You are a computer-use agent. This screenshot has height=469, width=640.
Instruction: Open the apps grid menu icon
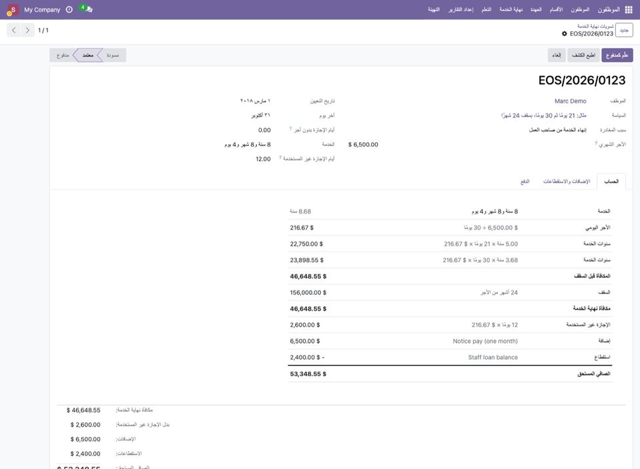coord(629,9)
